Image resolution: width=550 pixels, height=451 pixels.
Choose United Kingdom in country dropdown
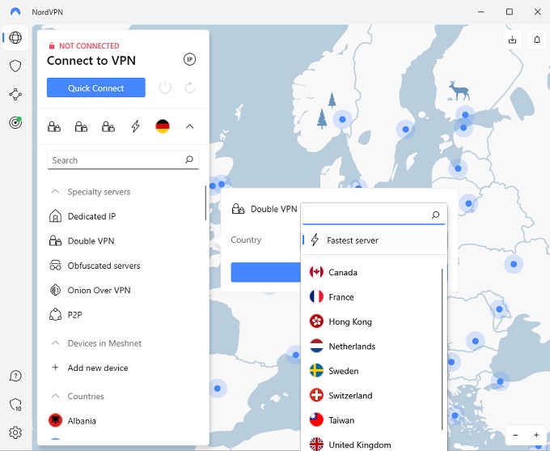372,443
